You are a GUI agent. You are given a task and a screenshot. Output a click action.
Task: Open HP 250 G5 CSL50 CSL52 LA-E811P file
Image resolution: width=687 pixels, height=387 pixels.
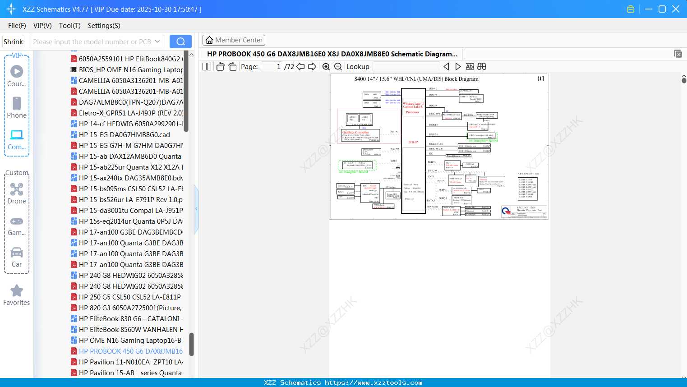click(126, 297)
